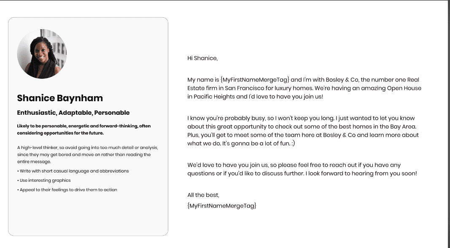450x248 pixels.
Task: Click the Hi Shanice greeting line
Action: pos(202,58)
